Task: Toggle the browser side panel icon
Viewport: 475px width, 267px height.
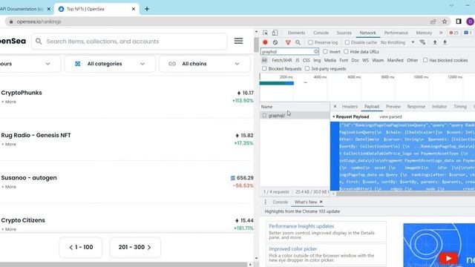Action: point(459,22)
